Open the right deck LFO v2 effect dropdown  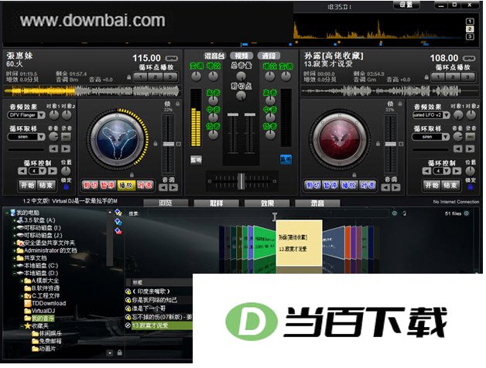coord(446,115)
